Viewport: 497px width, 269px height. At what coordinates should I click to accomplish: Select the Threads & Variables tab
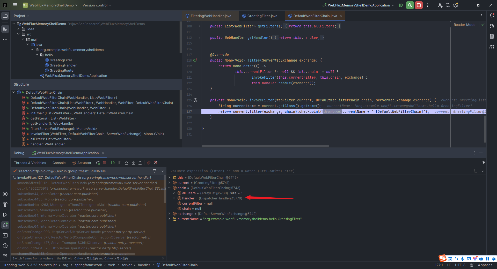[30, 163]
